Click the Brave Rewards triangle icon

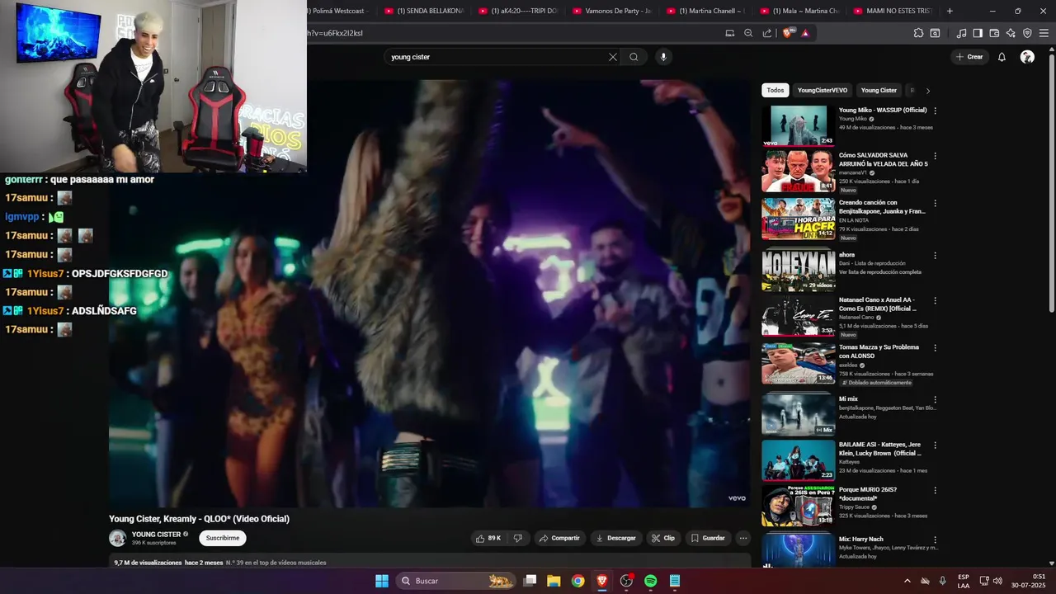click(x=805, y=33)
